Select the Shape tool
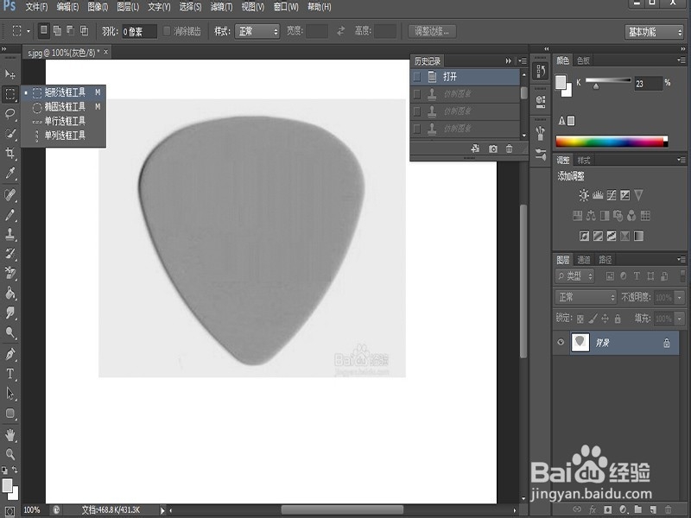This screenshot has width=691, height=518. click(10, 414)
